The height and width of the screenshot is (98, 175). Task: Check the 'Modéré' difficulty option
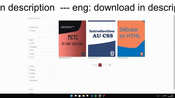(x=30, y=70)
